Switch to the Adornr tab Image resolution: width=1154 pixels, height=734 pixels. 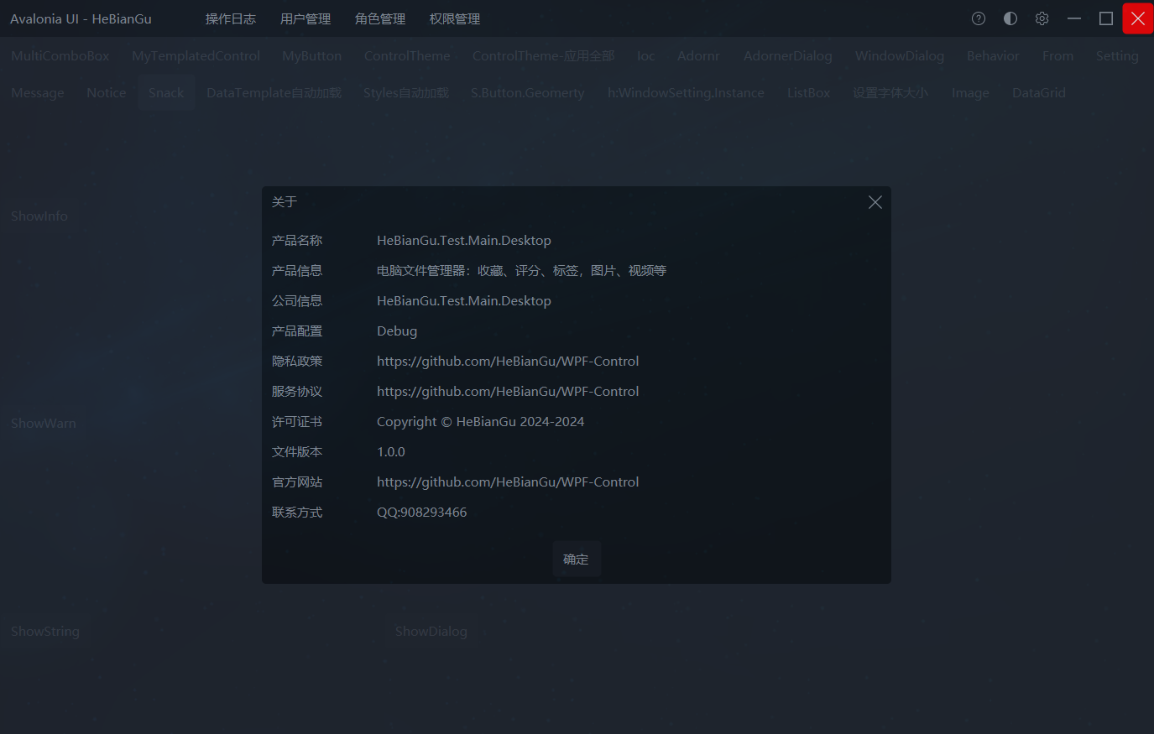click(698, 56)
